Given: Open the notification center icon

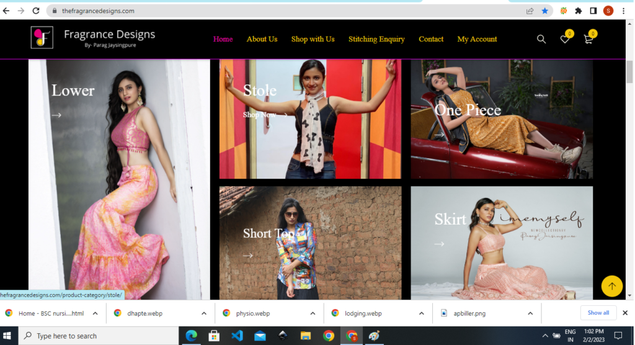Looking at the screenshot, I should (x=618, y=336).
